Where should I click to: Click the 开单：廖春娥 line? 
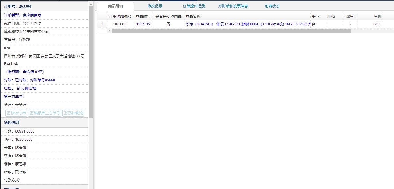[x=15, y=148]
